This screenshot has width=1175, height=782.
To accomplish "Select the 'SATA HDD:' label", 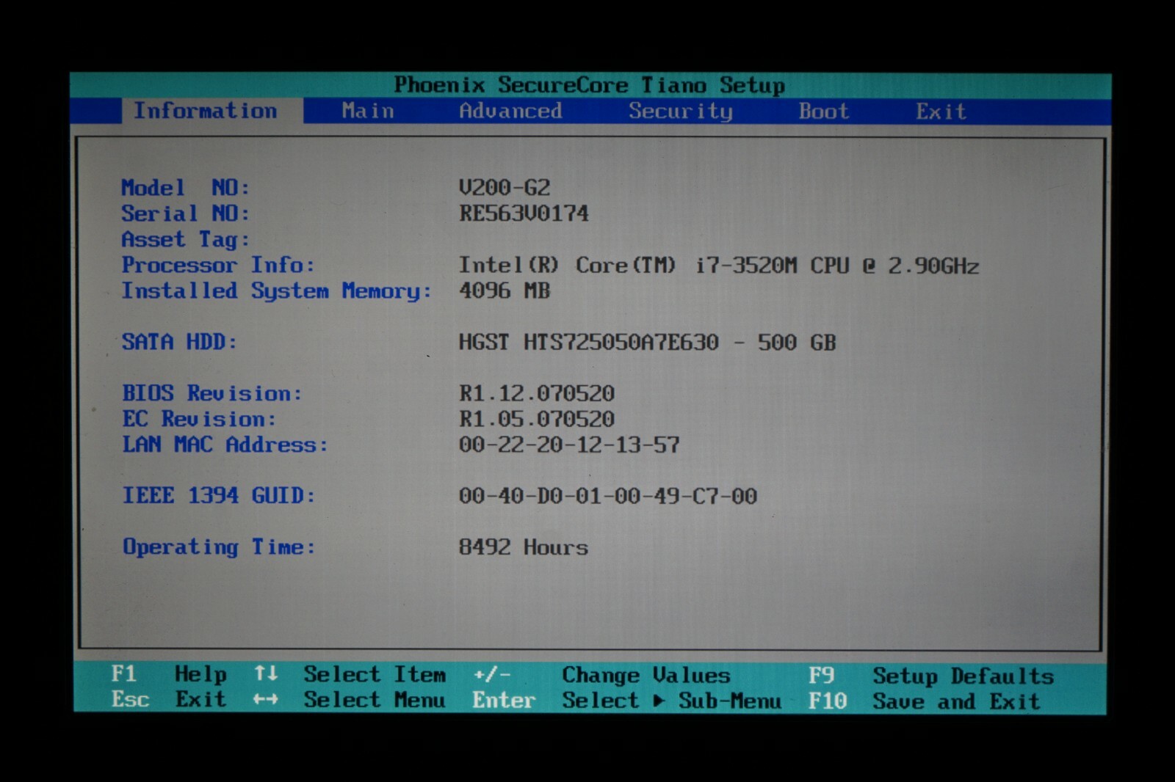I will point(179,342).
